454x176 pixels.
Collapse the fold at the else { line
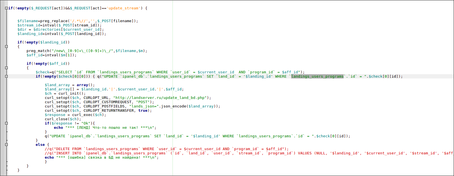point(6,145)
